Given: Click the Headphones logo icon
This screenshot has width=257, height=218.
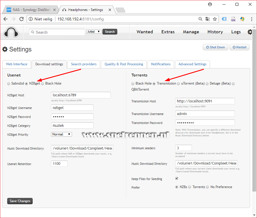Looking at the screenshot, I should pyautogui.click(x=11, y=32).
